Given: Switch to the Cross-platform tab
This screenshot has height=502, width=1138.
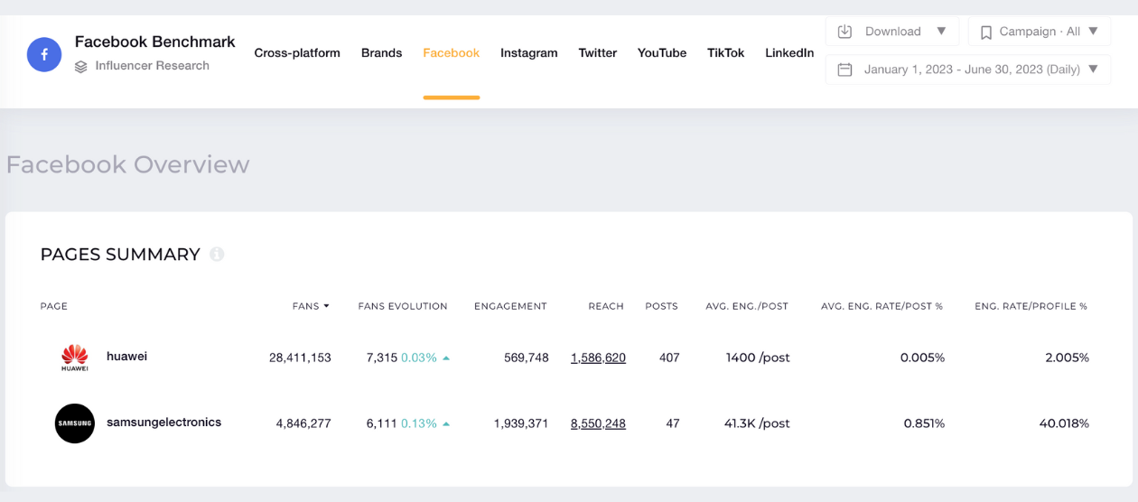Looking at the screenshot, I should click(297, 53).
